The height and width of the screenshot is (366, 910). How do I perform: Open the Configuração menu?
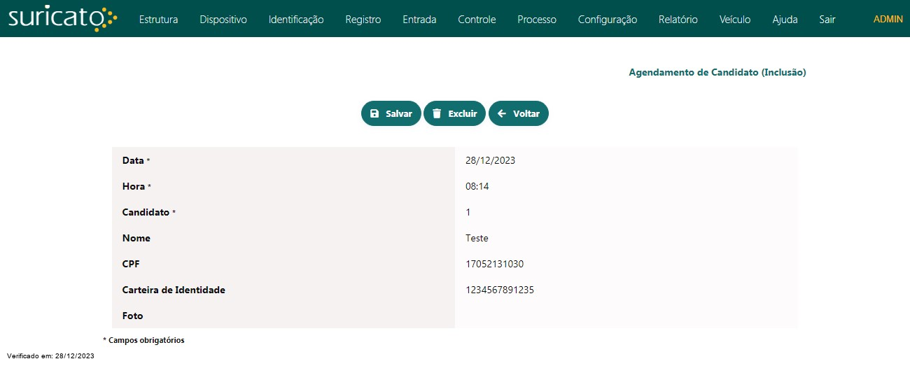[608, 20]
